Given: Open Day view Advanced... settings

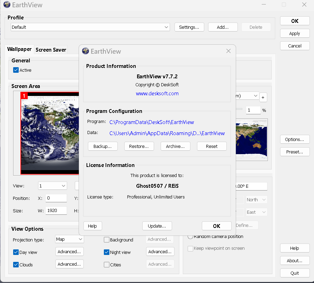Looking at the screenshot, I should [x=69, y=252].
